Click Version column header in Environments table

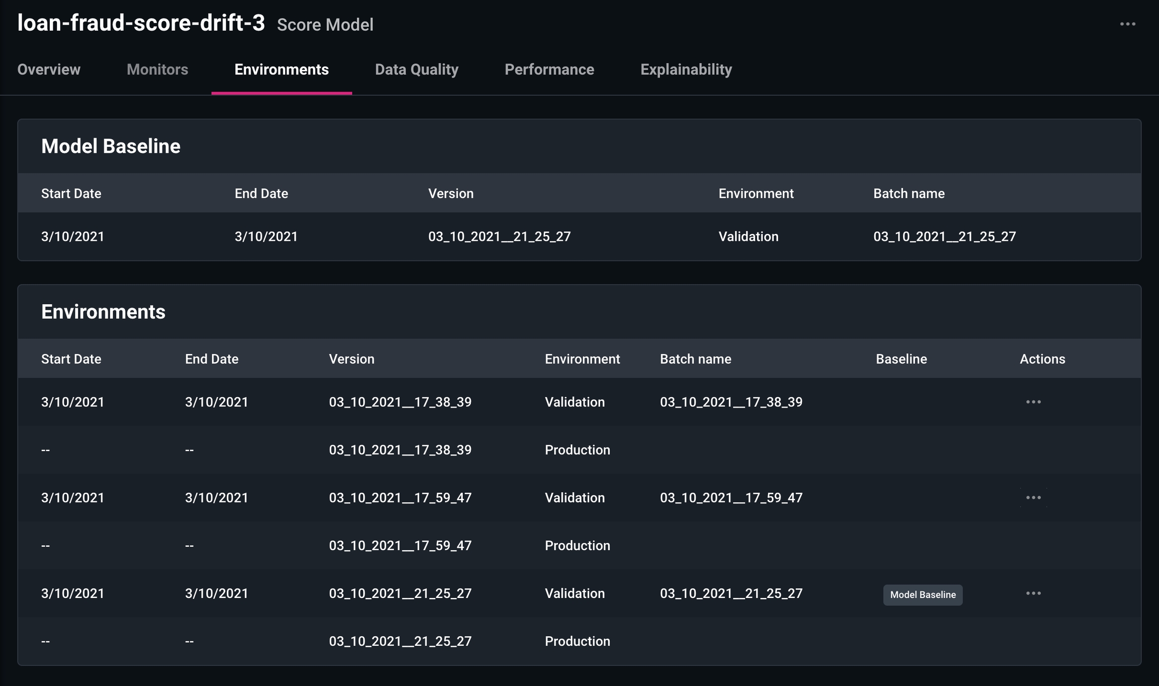click(x=351, y=359)
